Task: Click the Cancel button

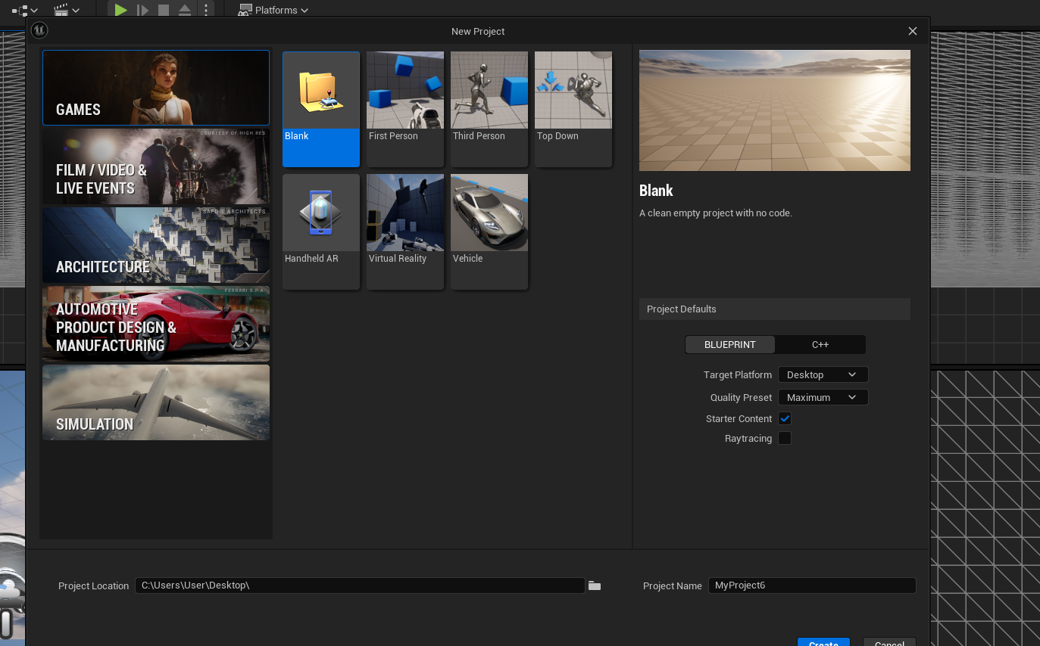Action: coord(889,643)
